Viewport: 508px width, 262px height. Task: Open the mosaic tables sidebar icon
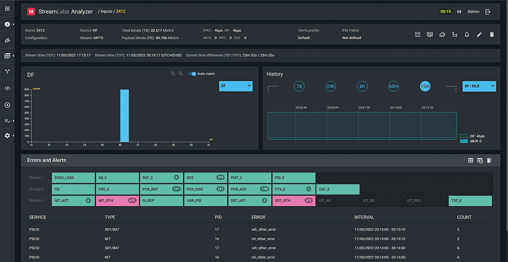point(7,56)
